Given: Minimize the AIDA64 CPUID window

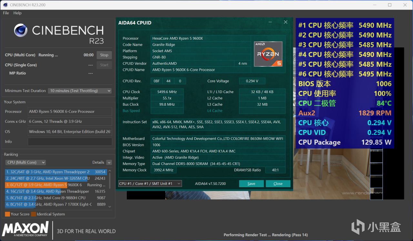Looking at the screenshot, I should (270, 22).
